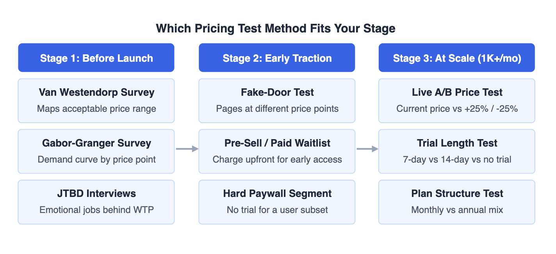Click the Stage 1: Before Launch header

tap(96, 58)
